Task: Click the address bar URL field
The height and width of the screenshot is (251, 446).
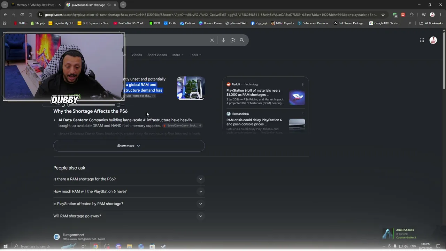Action: (x=211, y=15)
